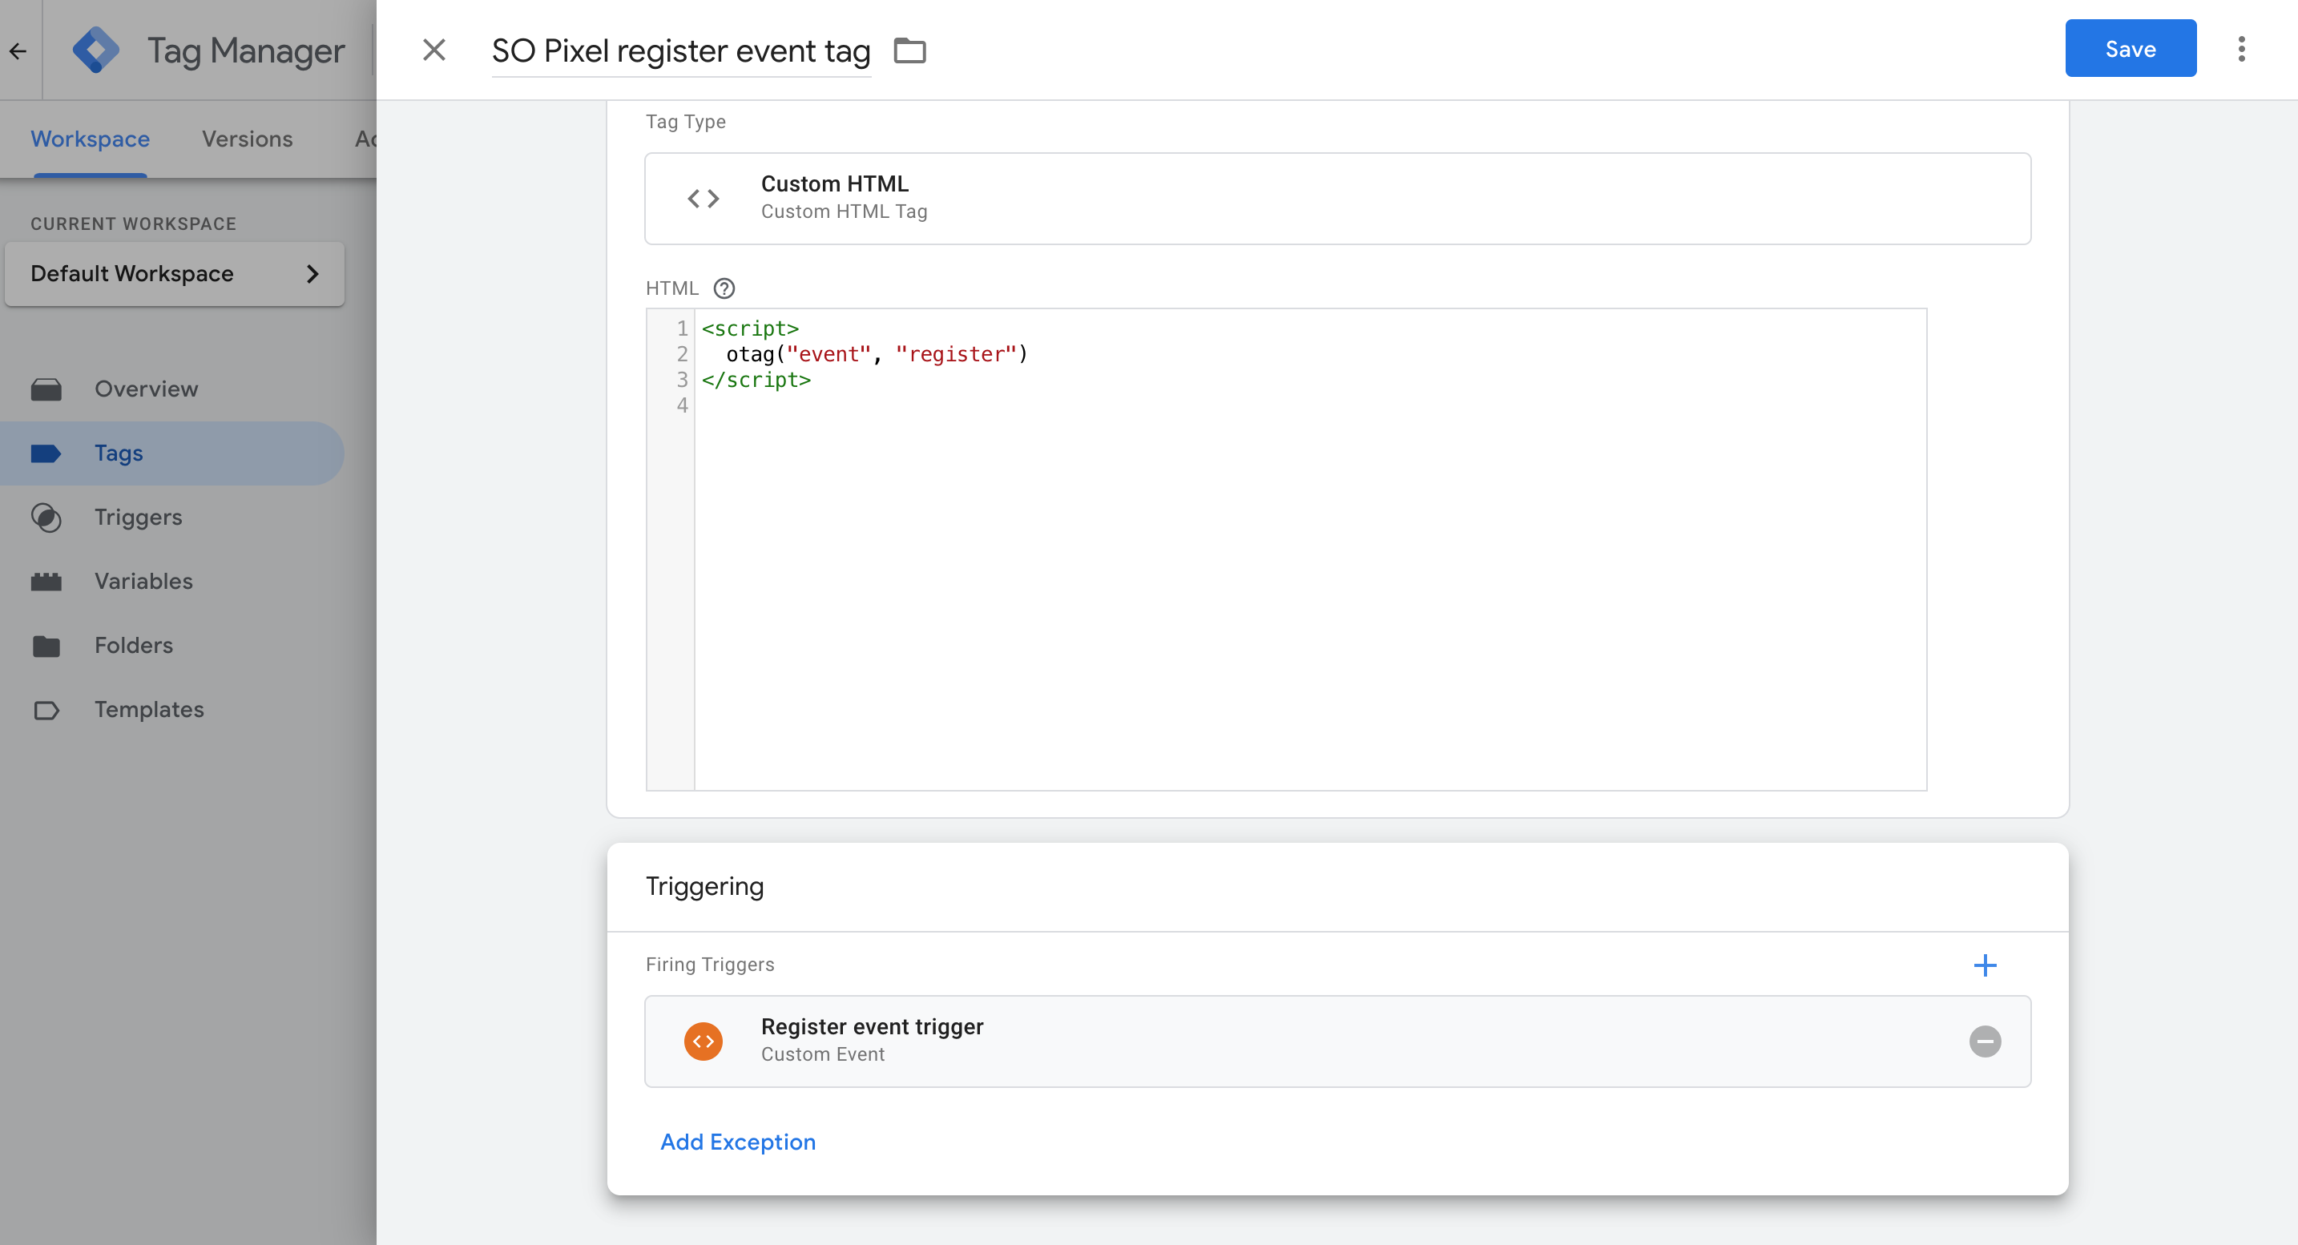
Task: Click the HTML help question mark icon
Action: 724,288
